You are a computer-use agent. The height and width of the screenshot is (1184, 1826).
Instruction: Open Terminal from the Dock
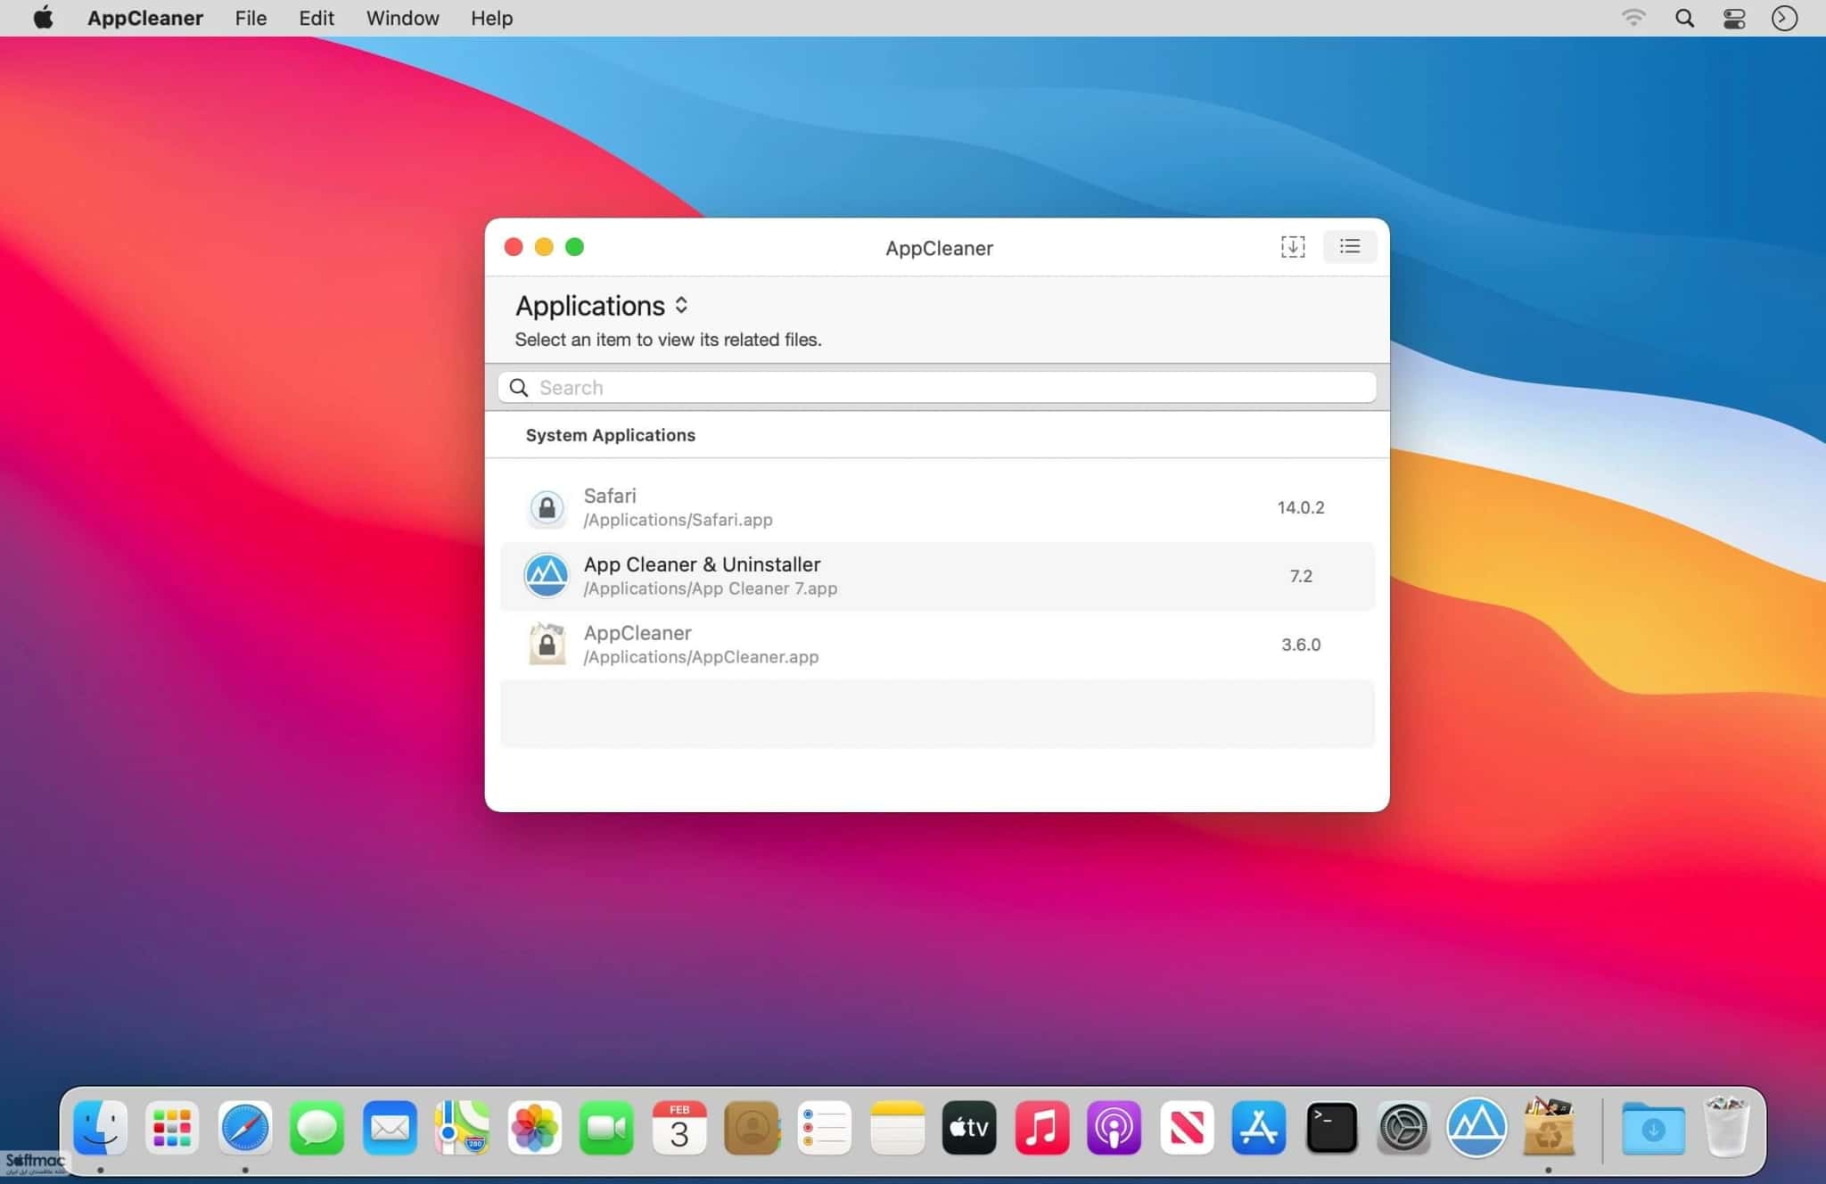(1331, 1128)
